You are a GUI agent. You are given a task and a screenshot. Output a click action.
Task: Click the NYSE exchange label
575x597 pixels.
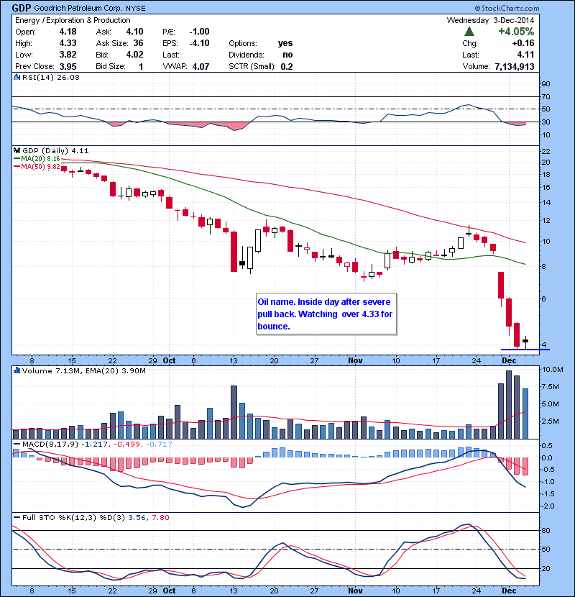pos(136,9)
